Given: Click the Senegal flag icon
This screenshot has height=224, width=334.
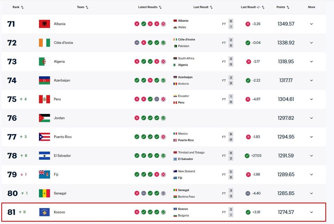Looking at the screenshot, I should tap(44, 193).
